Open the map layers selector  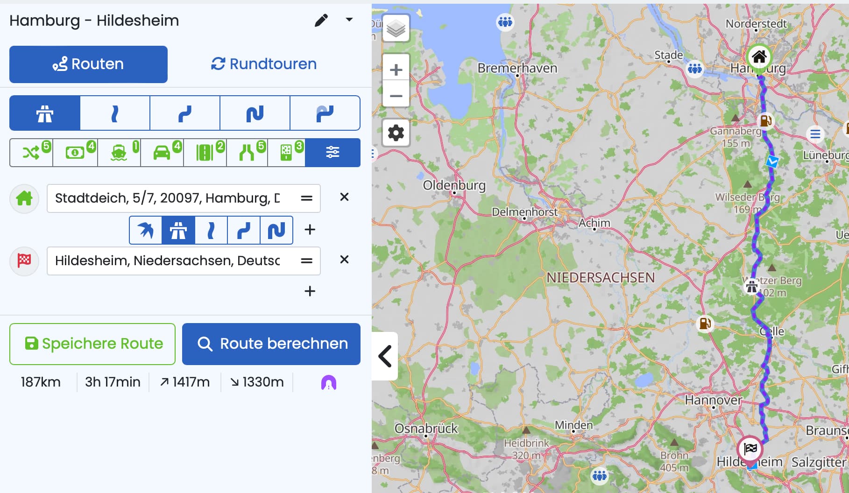tap(396, 29)
